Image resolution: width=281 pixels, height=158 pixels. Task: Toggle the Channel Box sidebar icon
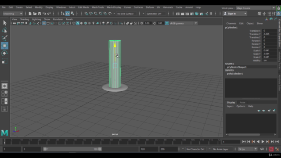(x=278, y=14)
